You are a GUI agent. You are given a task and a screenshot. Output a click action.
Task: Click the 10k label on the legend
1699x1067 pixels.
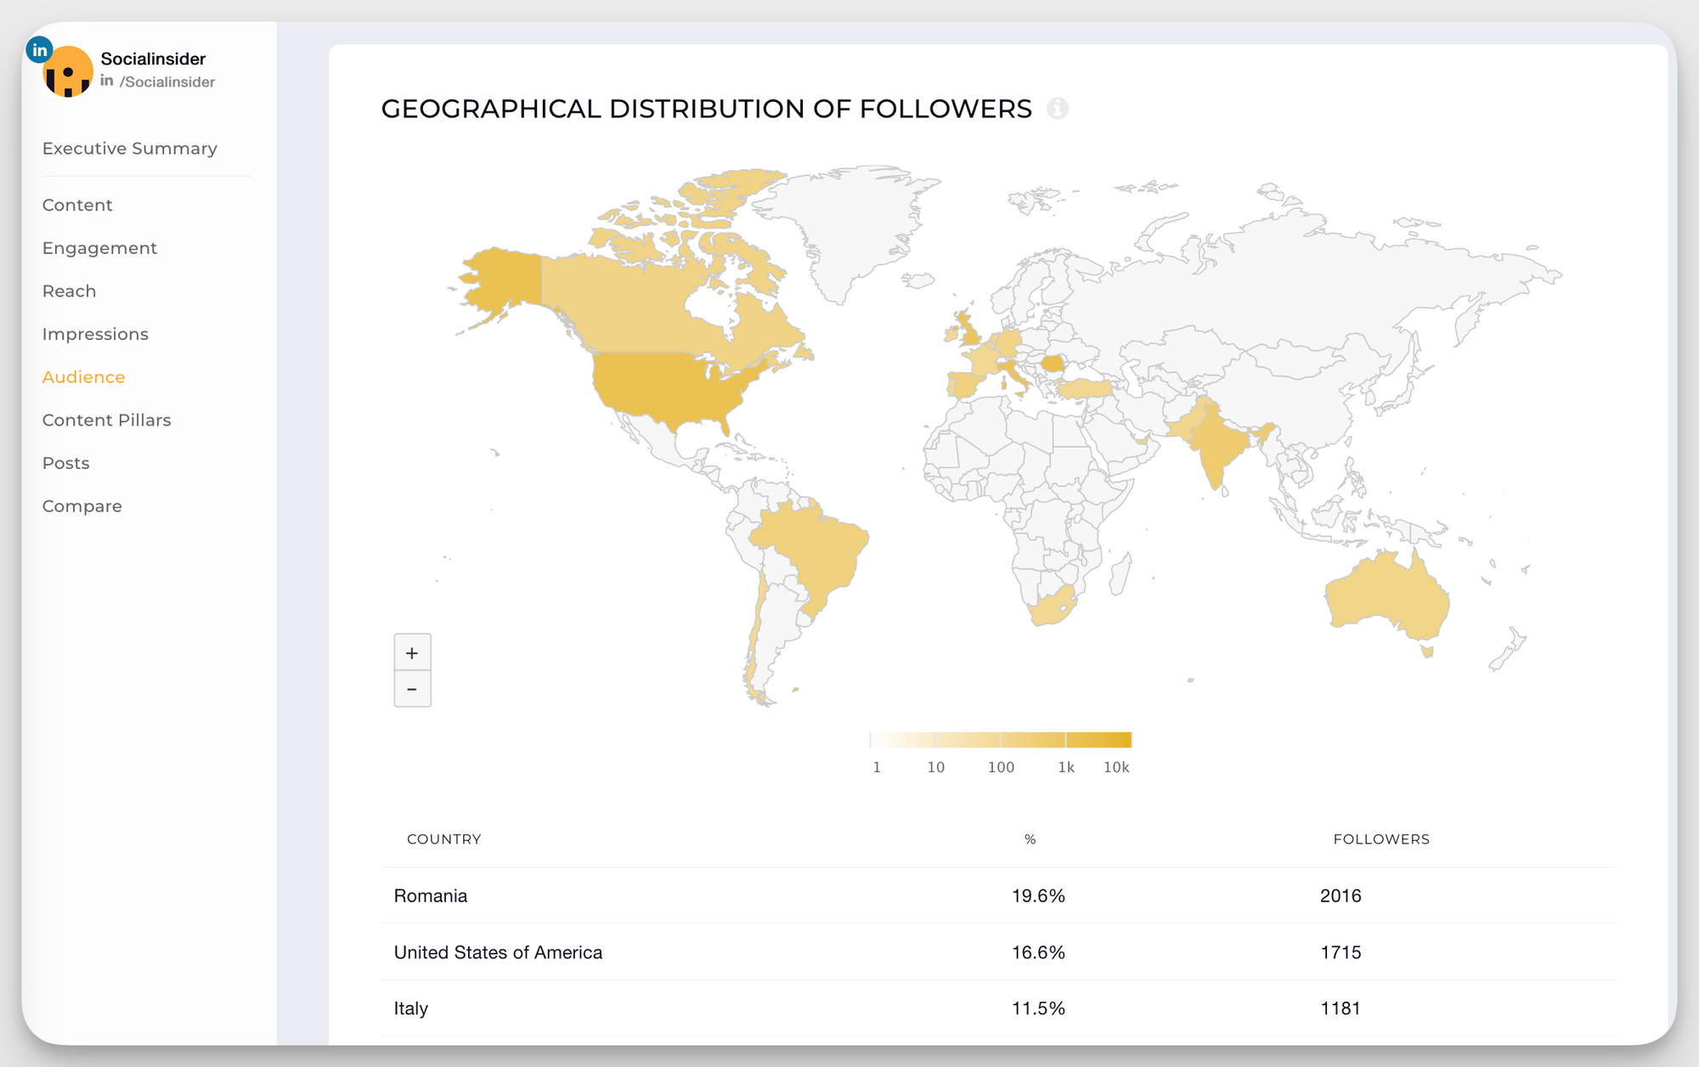(x=1116, y=767)
